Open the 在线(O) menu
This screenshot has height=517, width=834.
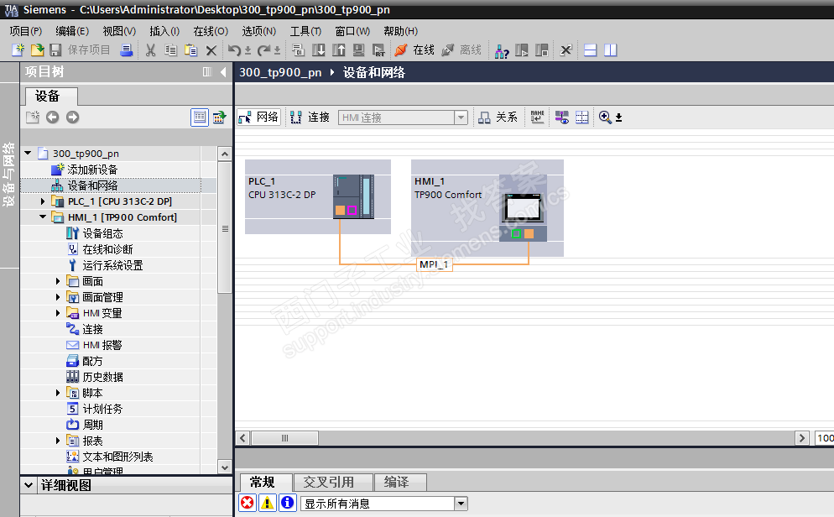pos(211,31)
